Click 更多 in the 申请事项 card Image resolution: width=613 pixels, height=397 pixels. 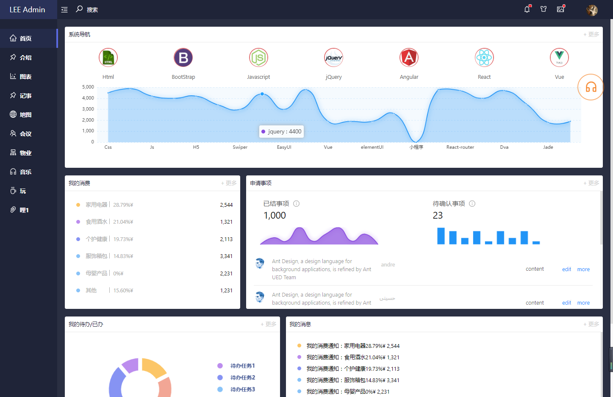tap(591, 183)
